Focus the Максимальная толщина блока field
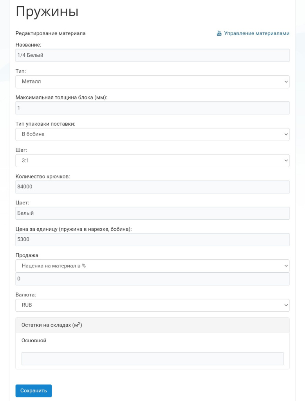The width and height of the screenshot is (305, 401). 152,108
